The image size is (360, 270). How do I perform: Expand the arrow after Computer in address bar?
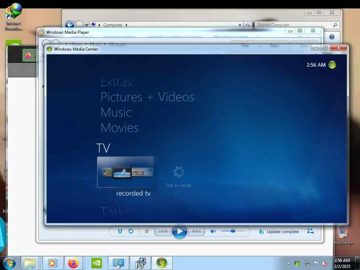(127, 25)
